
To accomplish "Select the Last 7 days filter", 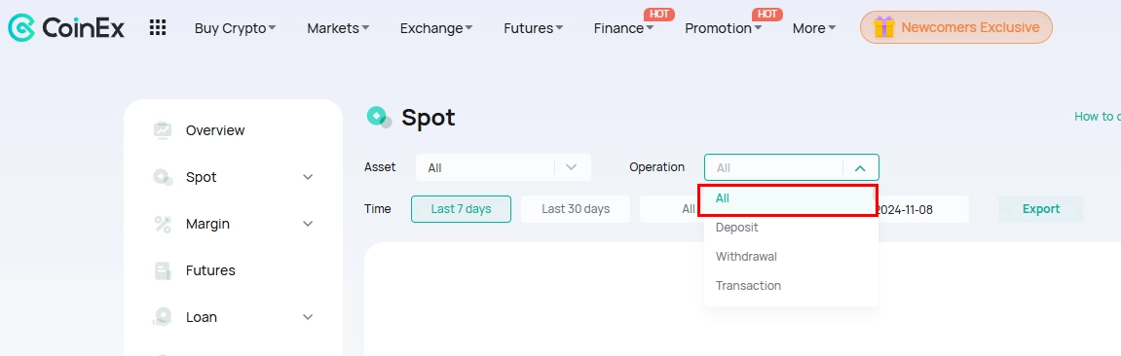I will point(461,209).
